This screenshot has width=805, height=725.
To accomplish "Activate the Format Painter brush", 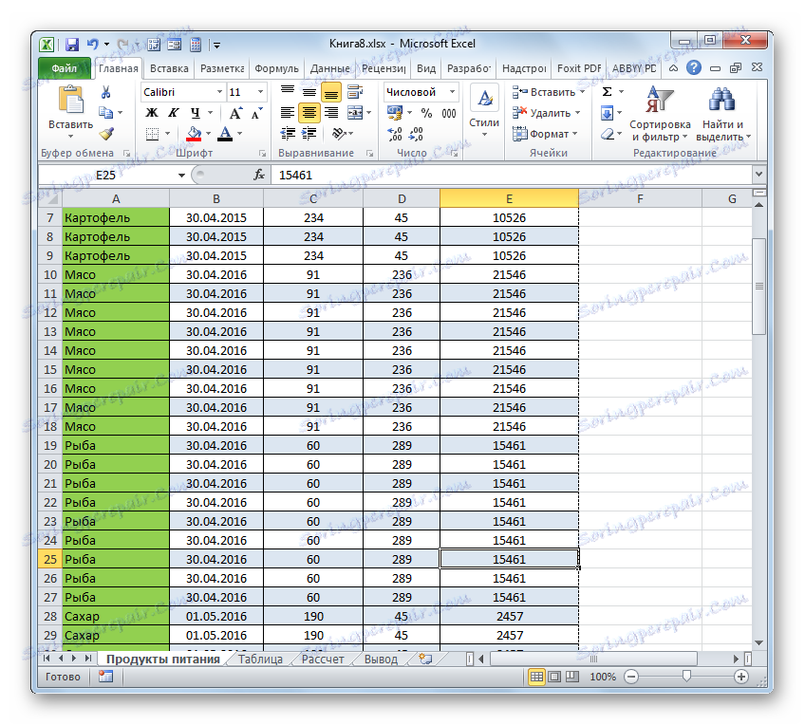I will 106,134.
